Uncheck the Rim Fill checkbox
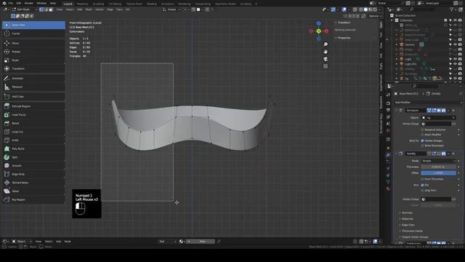Image resolution: width=465 pixels, height=262 pixels. 423,185
